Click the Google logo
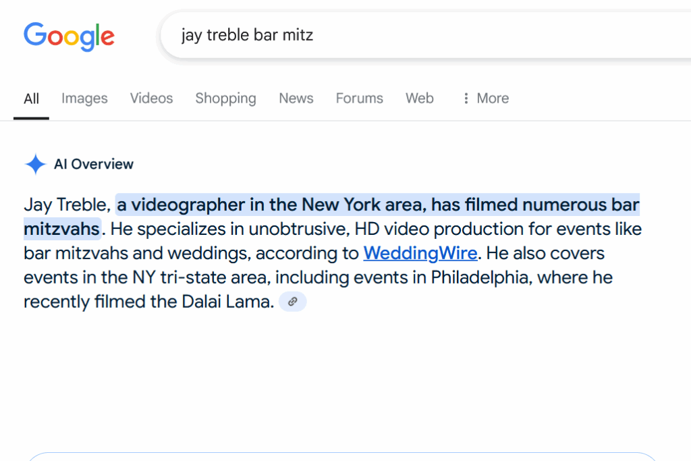Screen dimensions: 691x461 click(x=69, y=36)
